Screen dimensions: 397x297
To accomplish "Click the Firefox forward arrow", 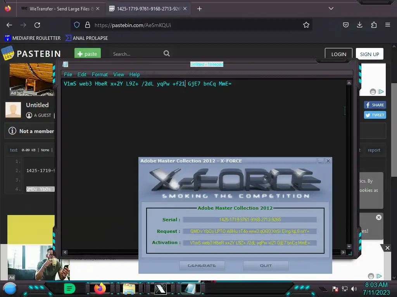I will click(23, 25).
